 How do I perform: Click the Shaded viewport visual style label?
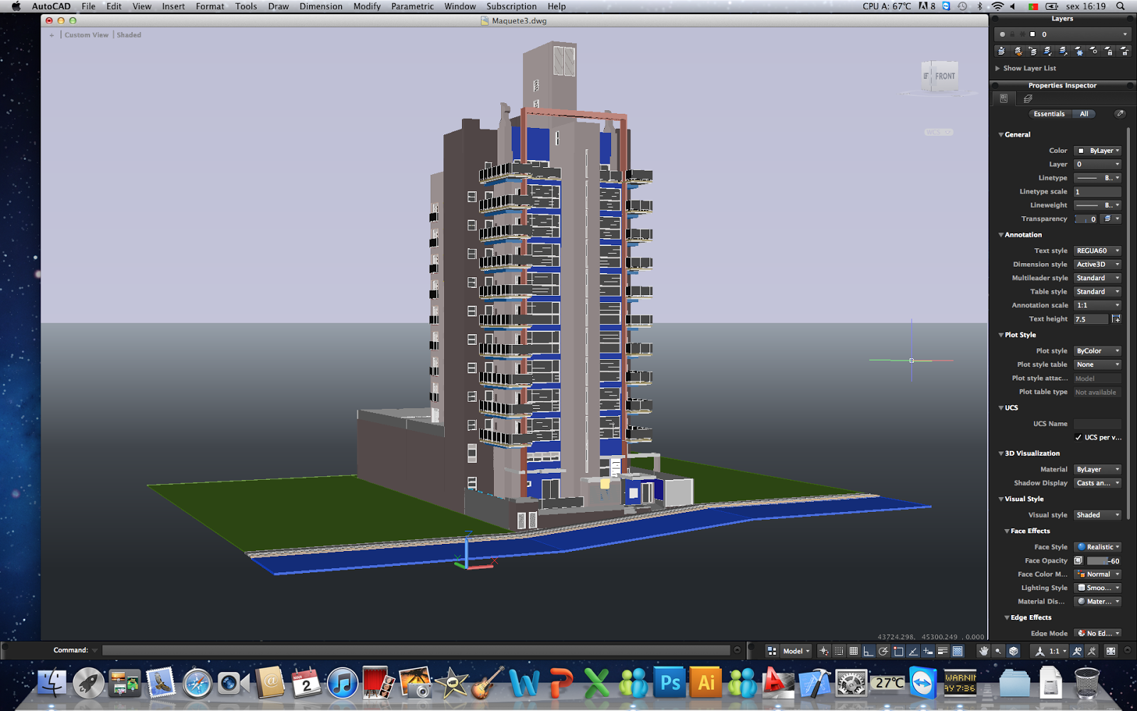[x=129, y=35]
